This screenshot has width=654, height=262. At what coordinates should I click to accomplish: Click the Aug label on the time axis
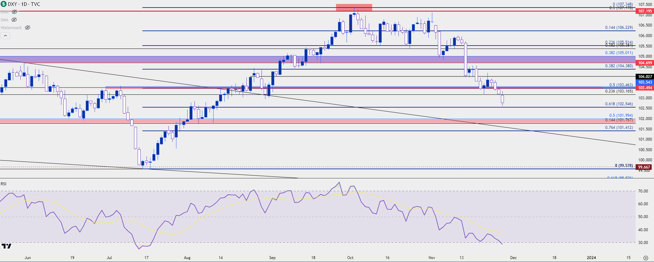[x=187, y=258]
